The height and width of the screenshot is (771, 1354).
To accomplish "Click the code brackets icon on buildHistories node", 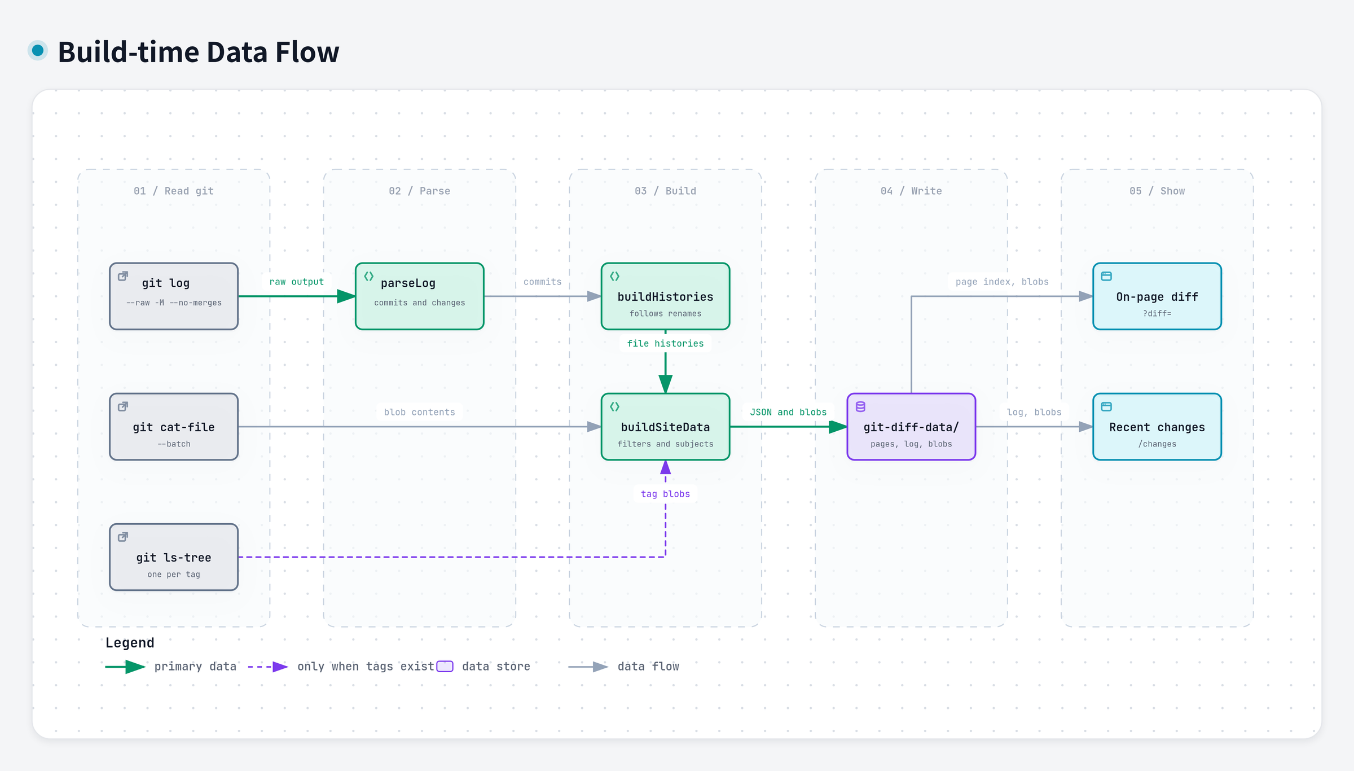I will click(x=615, y=276).
